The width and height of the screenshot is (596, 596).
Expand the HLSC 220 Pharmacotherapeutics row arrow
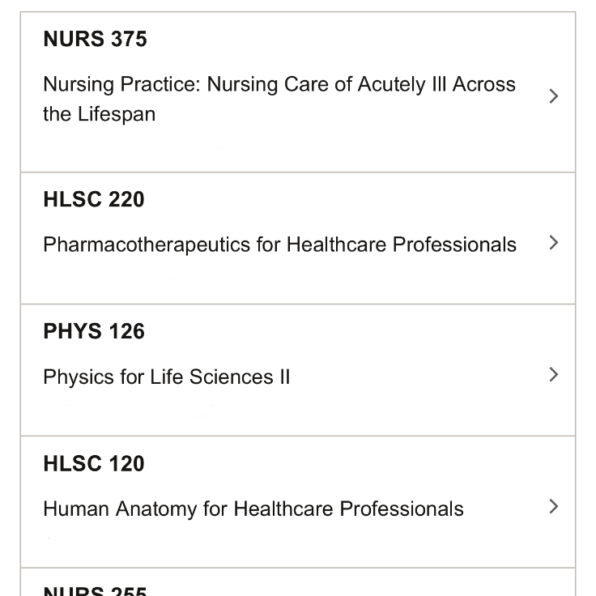coord(554,243)
